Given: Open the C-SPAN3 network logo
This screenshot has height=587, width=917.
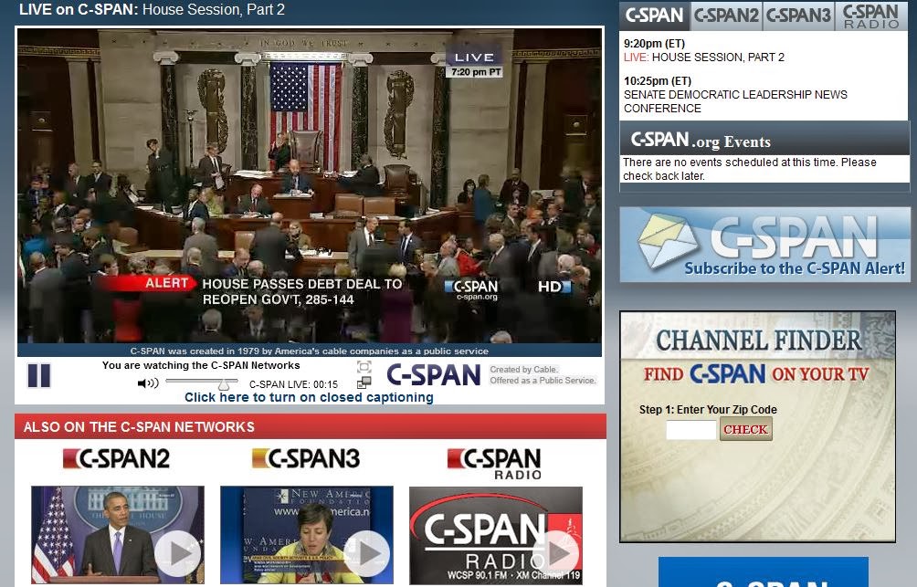Looking at the screenshot, I should 306,458.
